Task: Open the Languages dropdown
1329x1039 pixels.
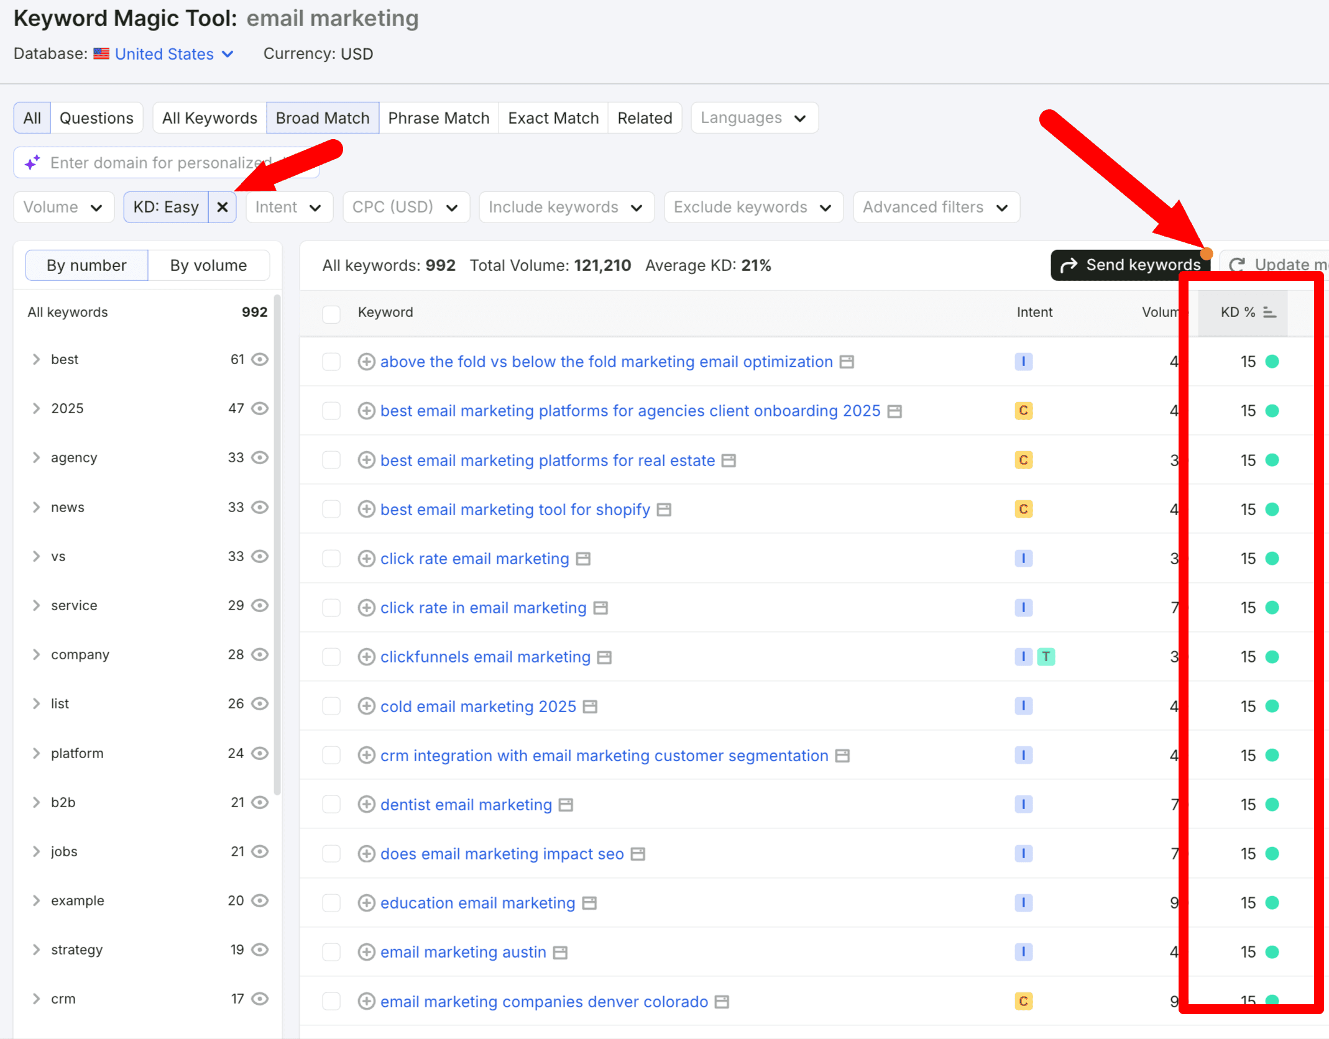Action: coord(754,117)
